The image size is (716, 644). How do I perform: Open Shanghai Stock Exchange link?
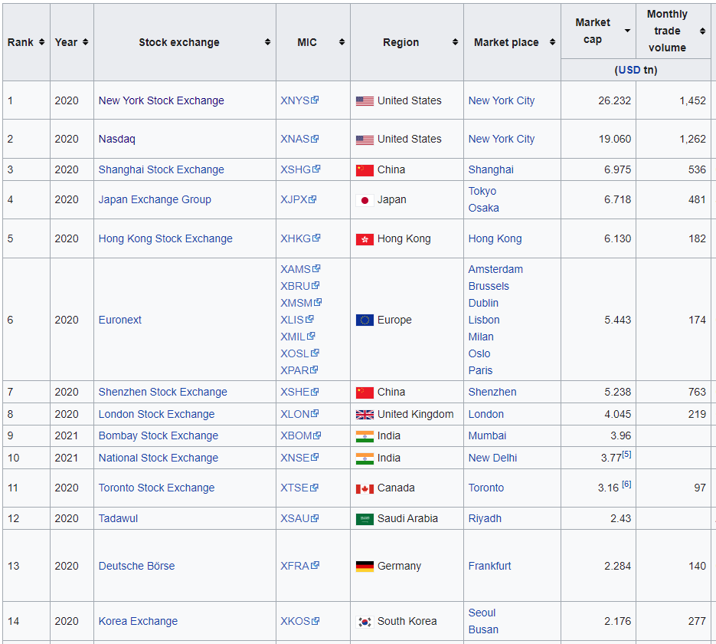coord(161,169)
